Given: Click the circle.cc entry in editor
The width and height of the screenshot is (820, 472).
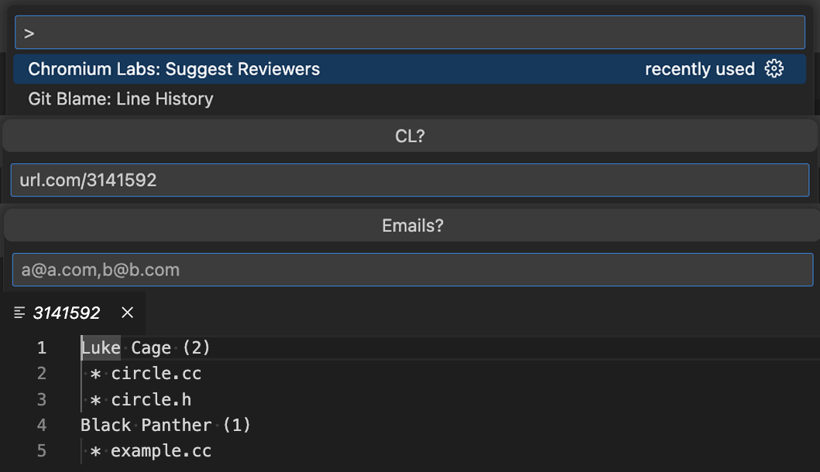Looking at the screenshot, I should [156, 374].
